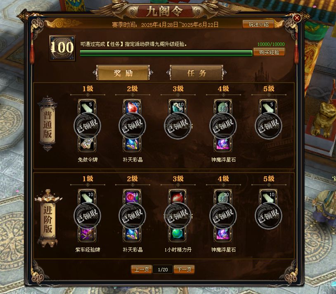Click the 免做令牌 token icon in normal level 1
336x294 pixels.
tap(87, 145)
